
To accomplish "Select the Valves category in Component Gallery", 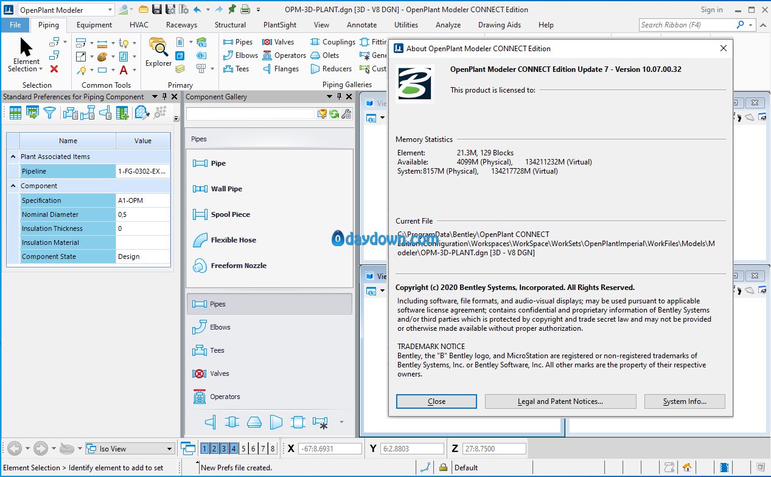I will point(269,373).
